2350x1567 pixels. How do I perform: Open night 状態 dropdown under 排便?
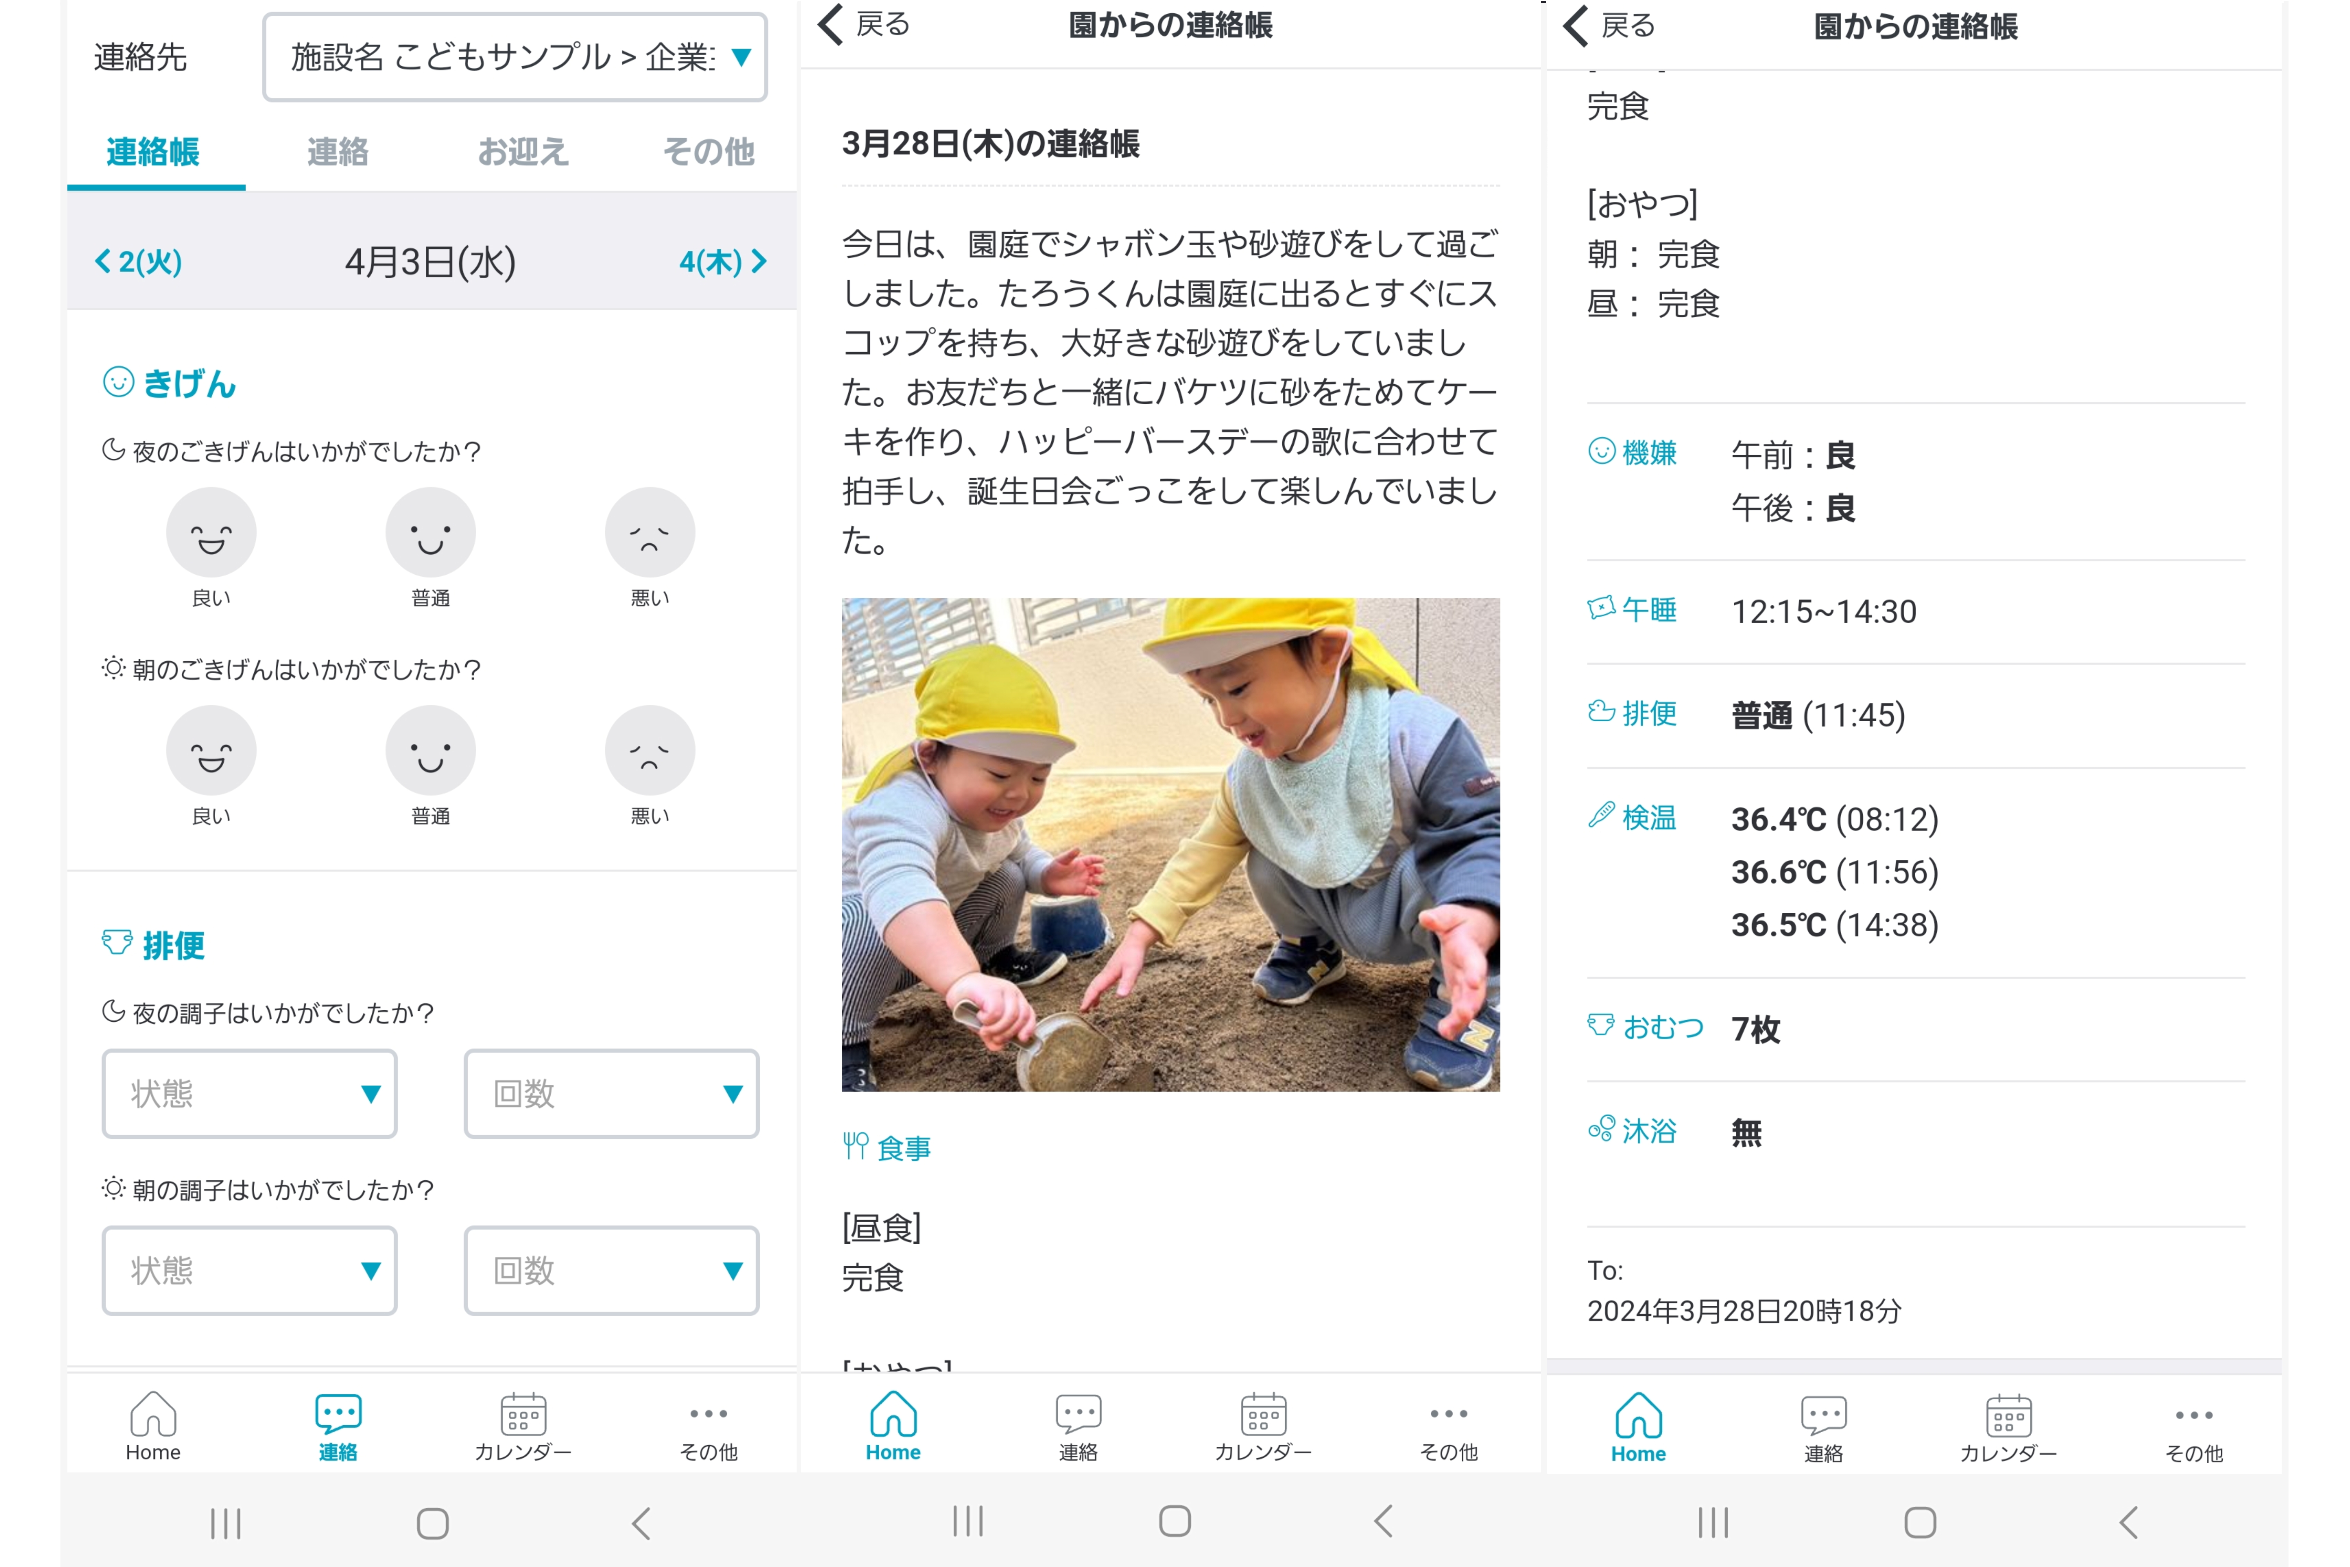coord(250,1093)
